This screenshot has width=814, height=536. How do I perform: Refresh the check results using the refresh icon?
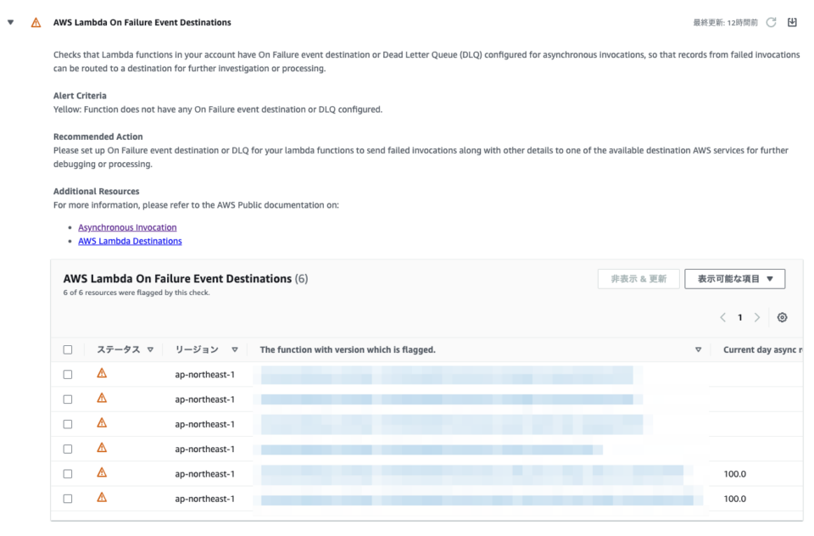pyautogui.click(x=770, y=22)
